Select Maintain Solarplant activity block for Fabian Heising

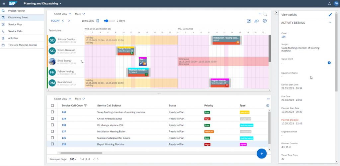[138, 72]
